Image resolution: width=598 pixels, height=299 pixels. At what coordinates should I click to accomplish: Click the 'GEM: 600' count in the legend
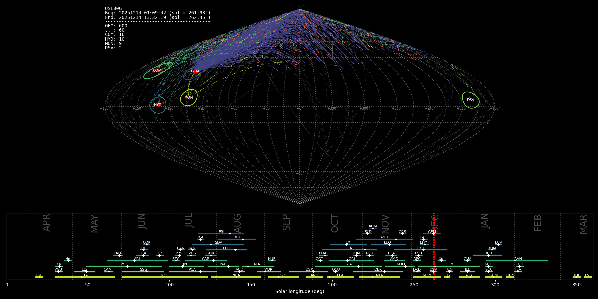pos(116,26)
